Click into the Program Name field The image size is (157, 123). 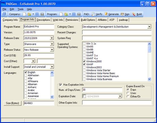point(39,27)
